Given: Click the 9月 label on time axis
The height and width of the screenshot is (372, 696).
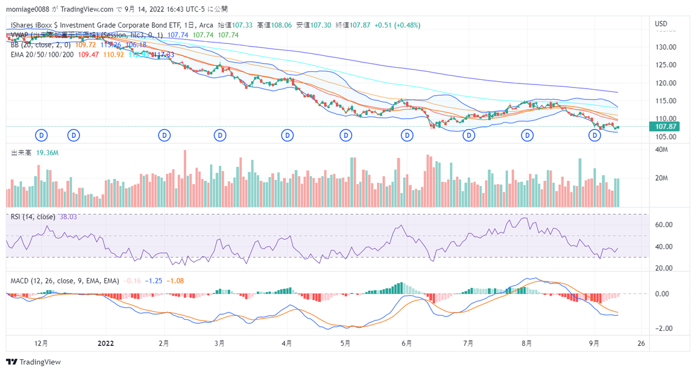Looking at the screenshot, I should (594, 344).
